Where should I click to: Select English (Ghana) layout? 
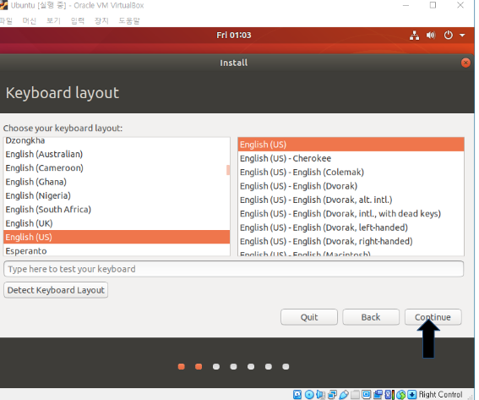coord(117,182)
